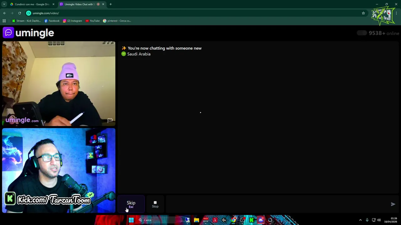Open the Umingle logo home link
Screen dimensions: 401x225
29,33
